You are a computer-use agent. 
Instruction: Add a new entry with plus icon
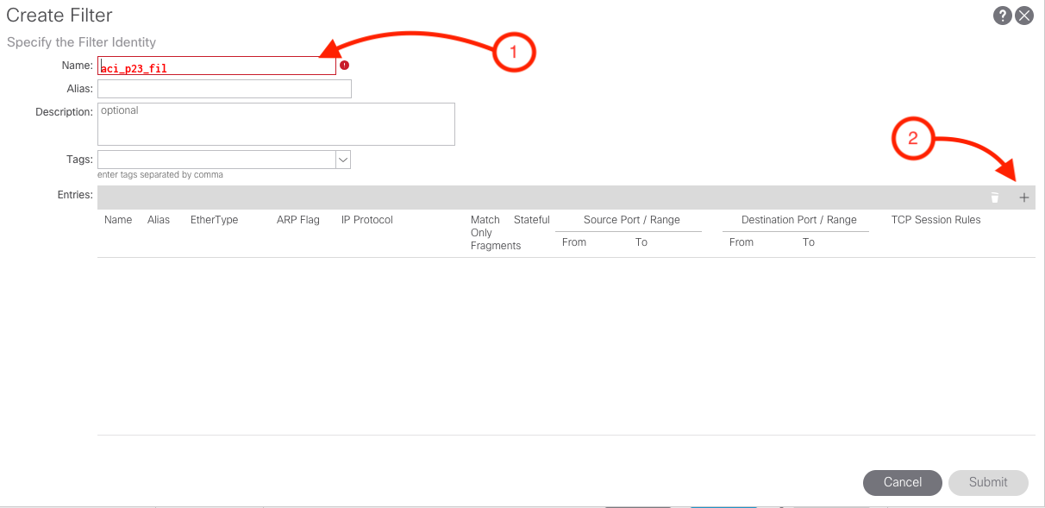click(1024, 198)
